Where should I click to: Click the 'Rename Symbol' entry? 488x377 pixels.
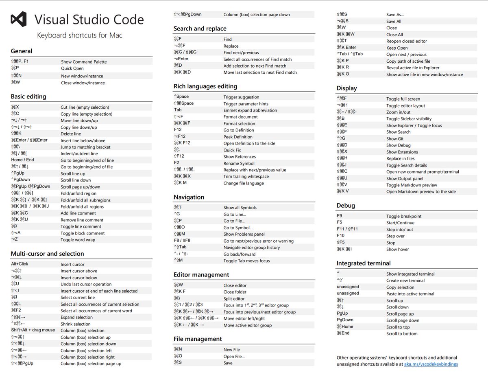(240, 163)
